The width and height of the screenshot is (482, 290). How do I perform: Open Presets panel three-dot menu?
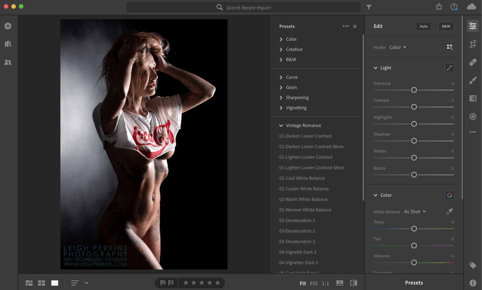pyautogui.click(x=346, y=26)
